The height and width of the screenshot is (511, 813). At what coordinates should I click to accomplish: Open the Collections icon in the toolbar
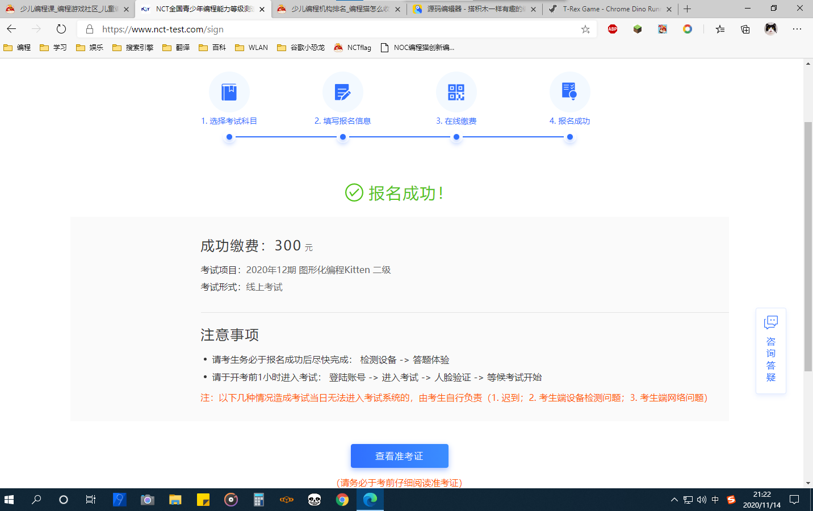(x=745, y=29)
